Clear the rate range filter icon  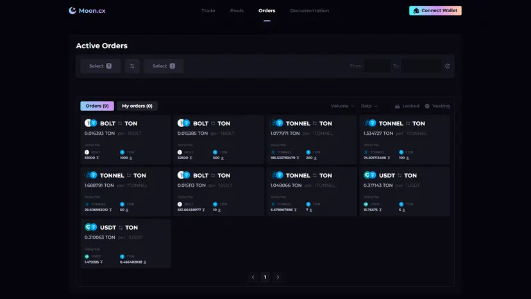click(x=448, y=66)
